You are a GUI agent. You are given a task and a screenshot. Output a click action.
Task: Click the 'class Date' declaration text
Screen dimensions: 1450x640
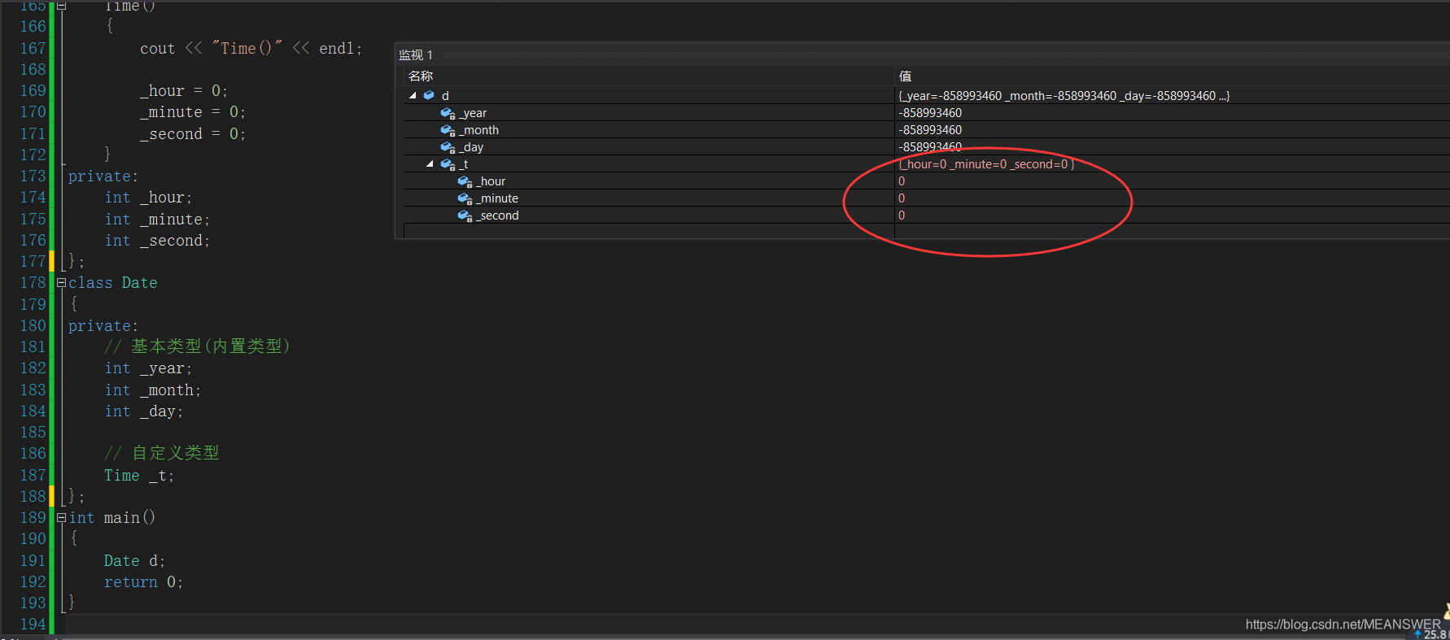point(113,282)
